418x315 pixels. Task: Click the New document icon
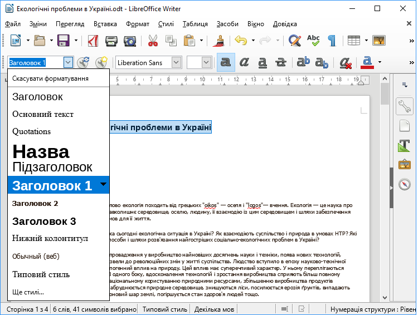point(16,41)
